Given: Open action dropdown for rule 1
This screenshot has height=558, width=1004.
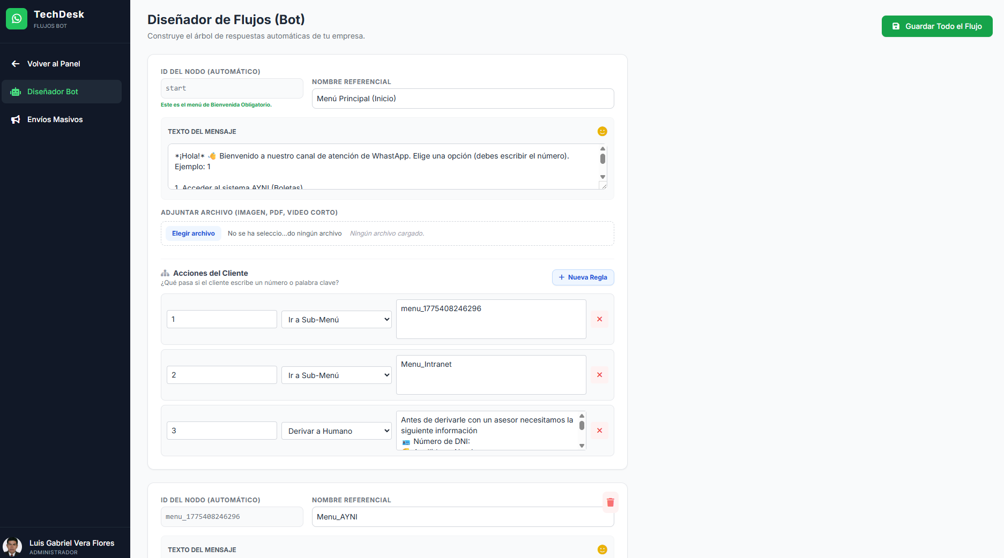Looking at the screenshot, I should (336, 320).
